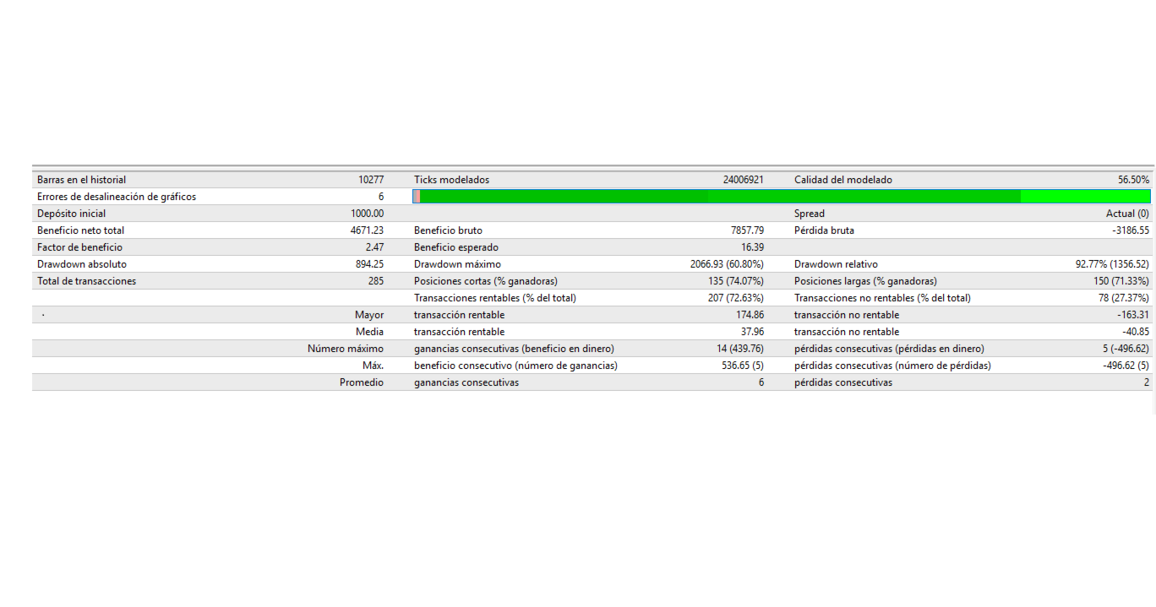This screenshot has height=607, width=1156.
Task: Select 'beneficio consecutivo (número de ganancias)' label
Action: click(x=515, y=366)
